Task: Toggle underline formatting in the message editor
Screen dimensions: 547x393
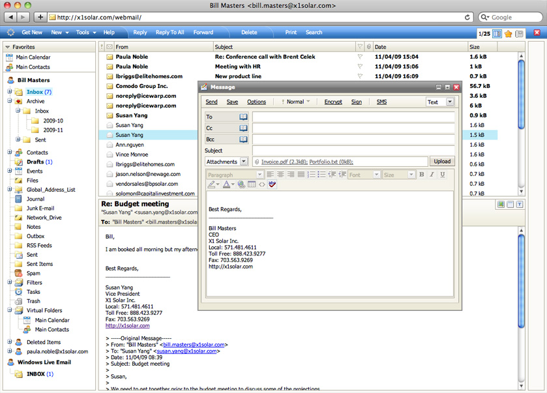Action: [x=443, y=175]
